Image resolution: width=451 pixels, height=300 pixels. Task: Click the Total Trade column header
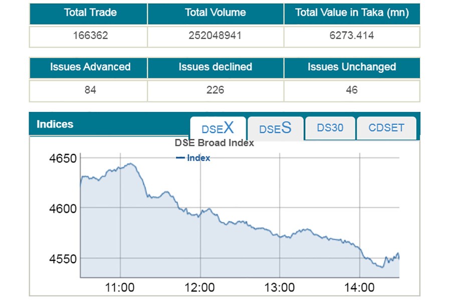(x=89, y=13)
